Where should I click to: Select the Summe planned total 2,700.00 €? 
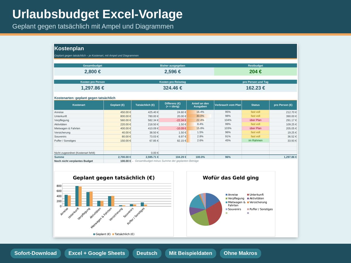117,157
